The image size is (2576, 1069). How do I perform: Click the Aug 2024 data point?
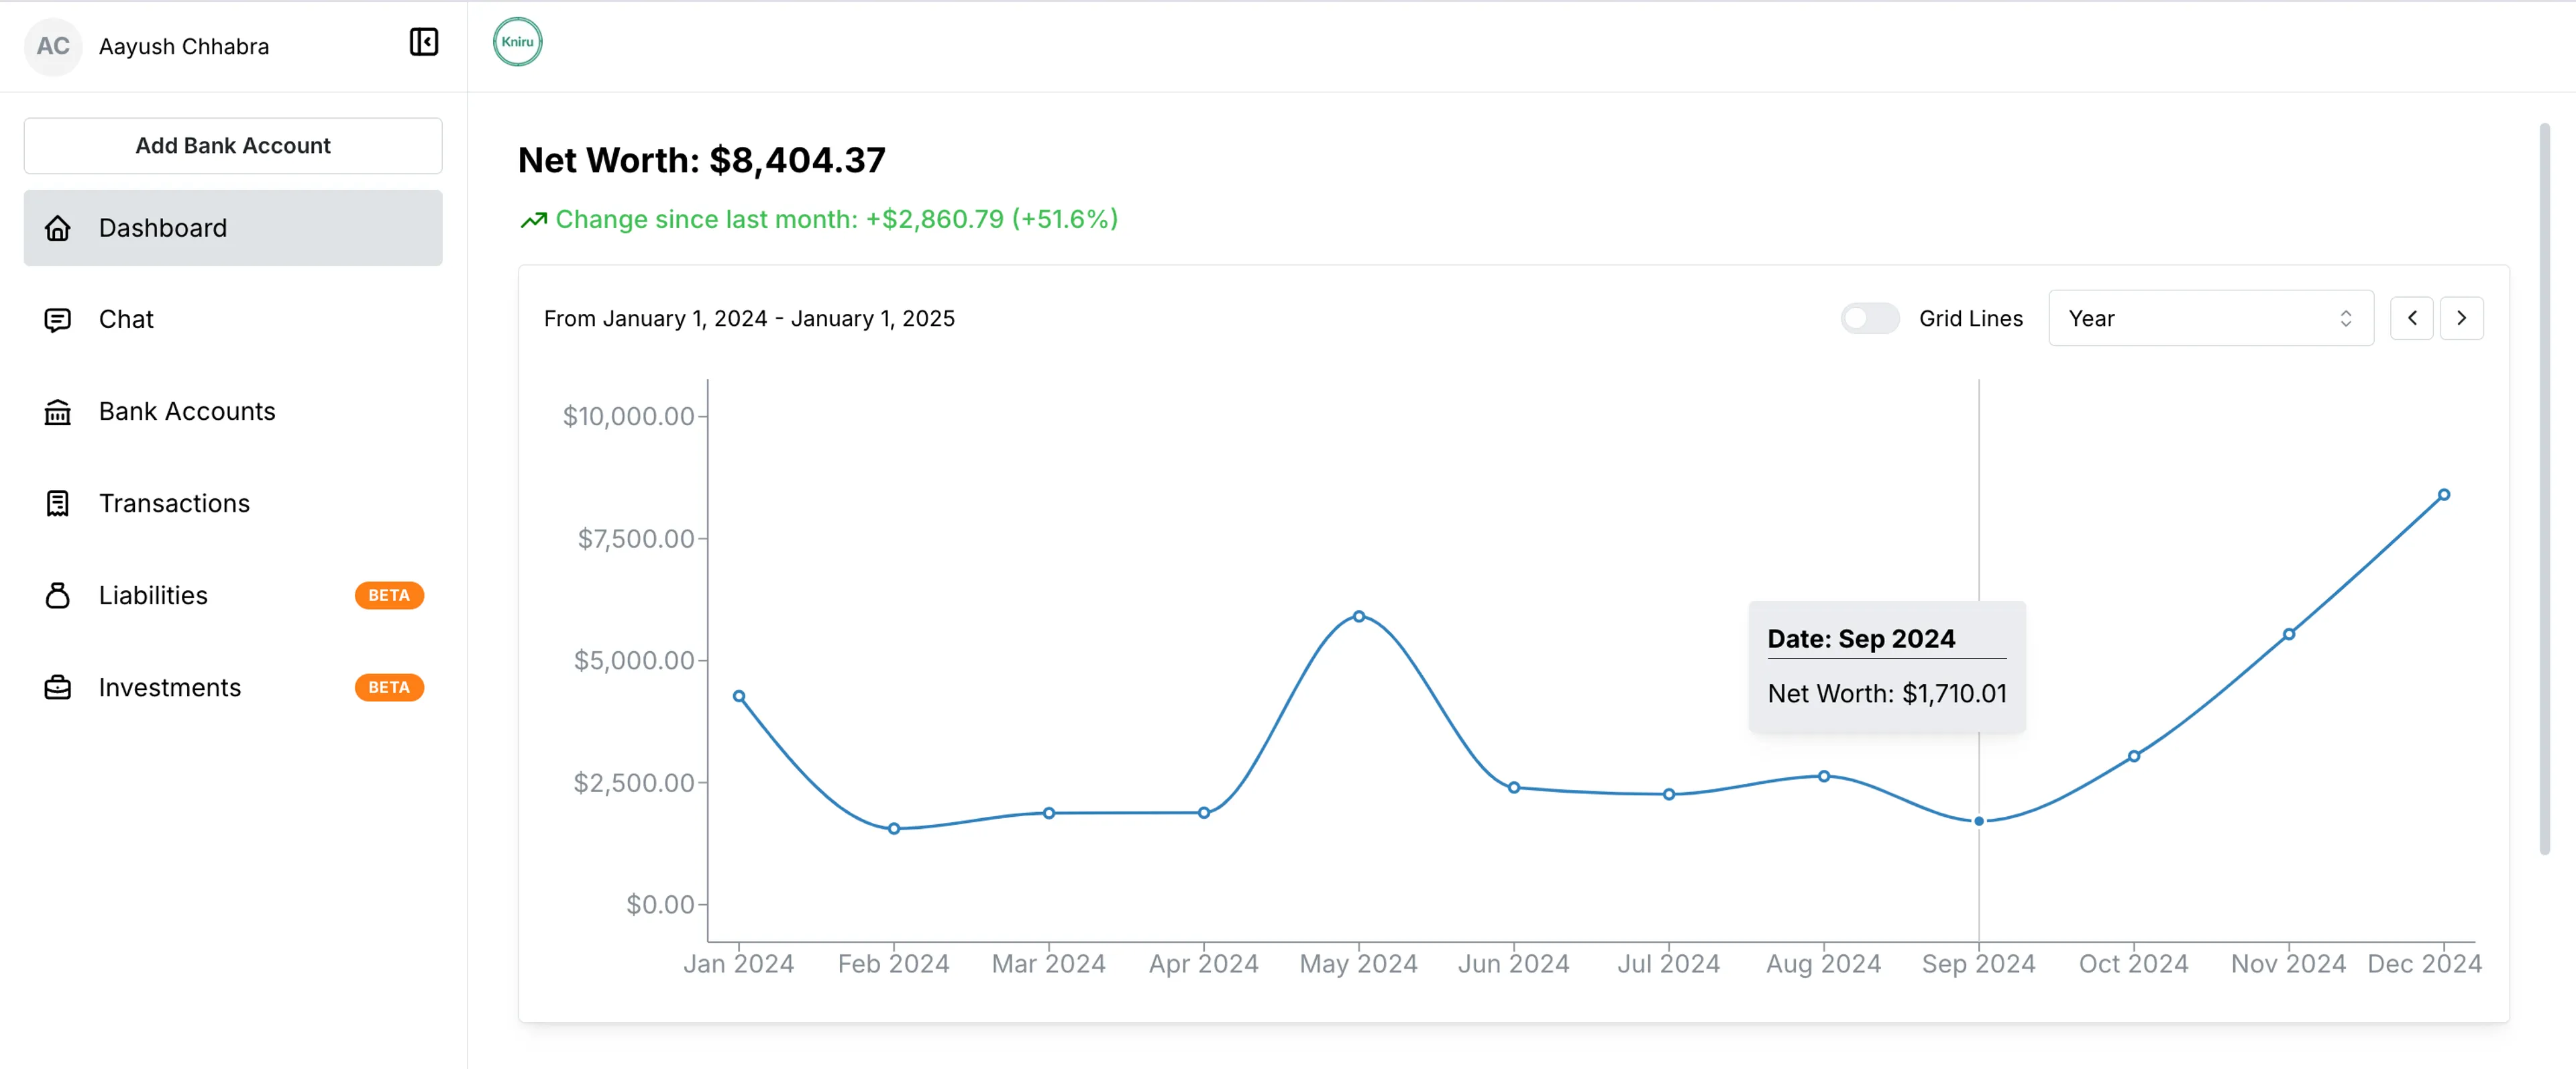[1824, 776]
